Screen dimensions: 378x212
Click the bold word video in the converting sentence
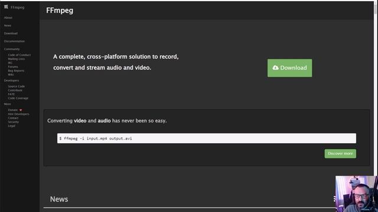80,121
